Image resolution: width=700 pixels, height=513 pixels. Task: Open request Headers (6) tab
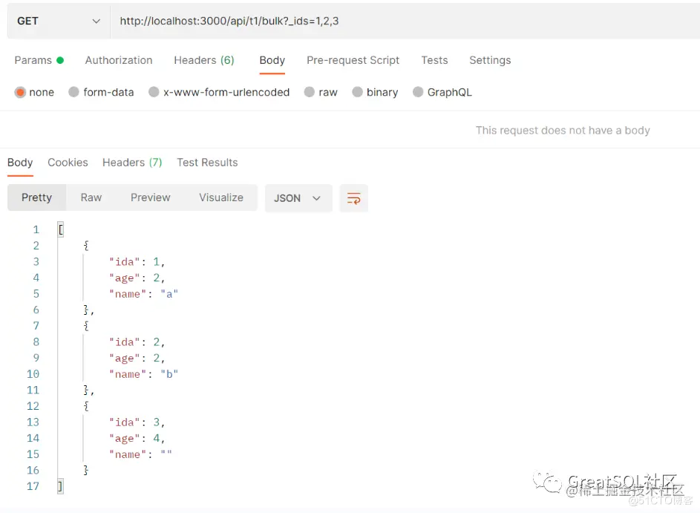(204, 60)
